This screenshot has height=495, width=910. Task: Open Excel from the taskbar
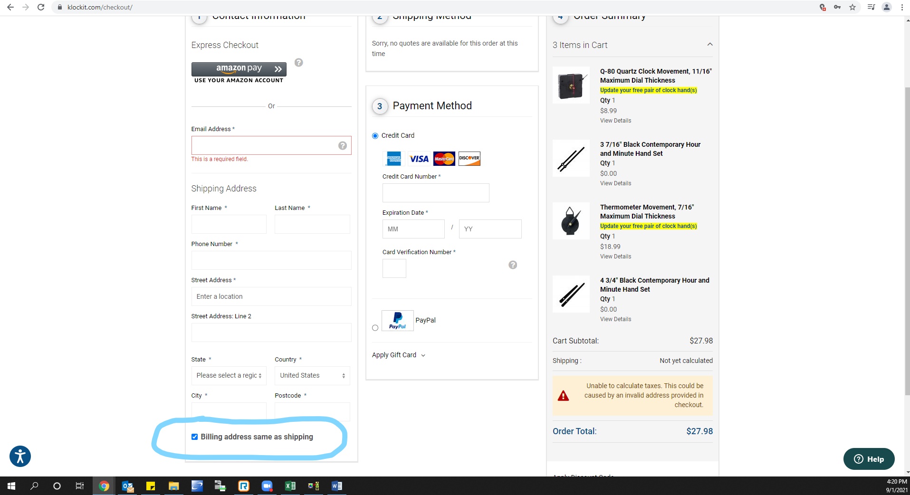tap(290, 486)
